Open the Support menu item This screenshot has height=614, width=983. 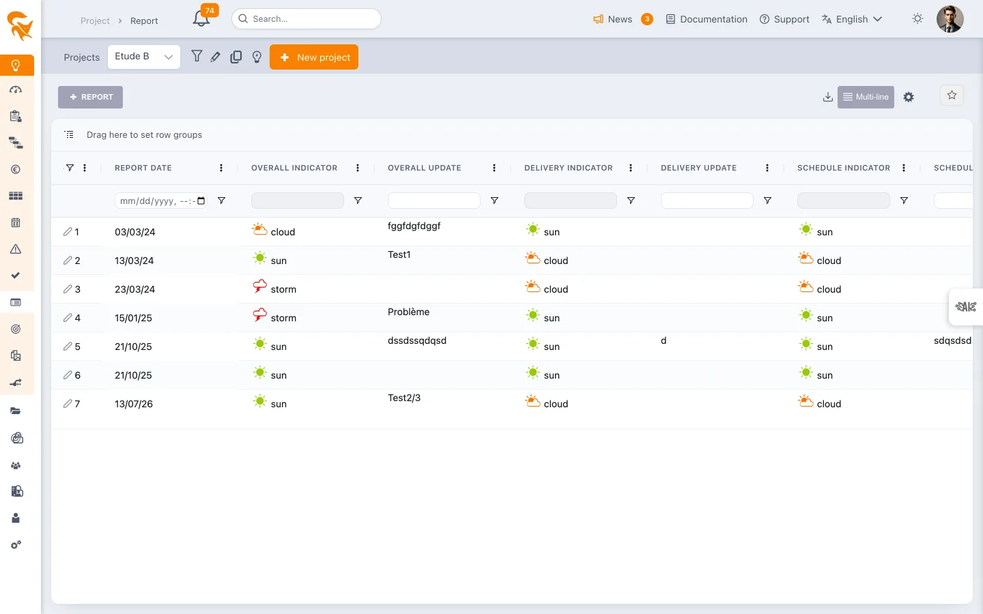[x=784, y=19]
